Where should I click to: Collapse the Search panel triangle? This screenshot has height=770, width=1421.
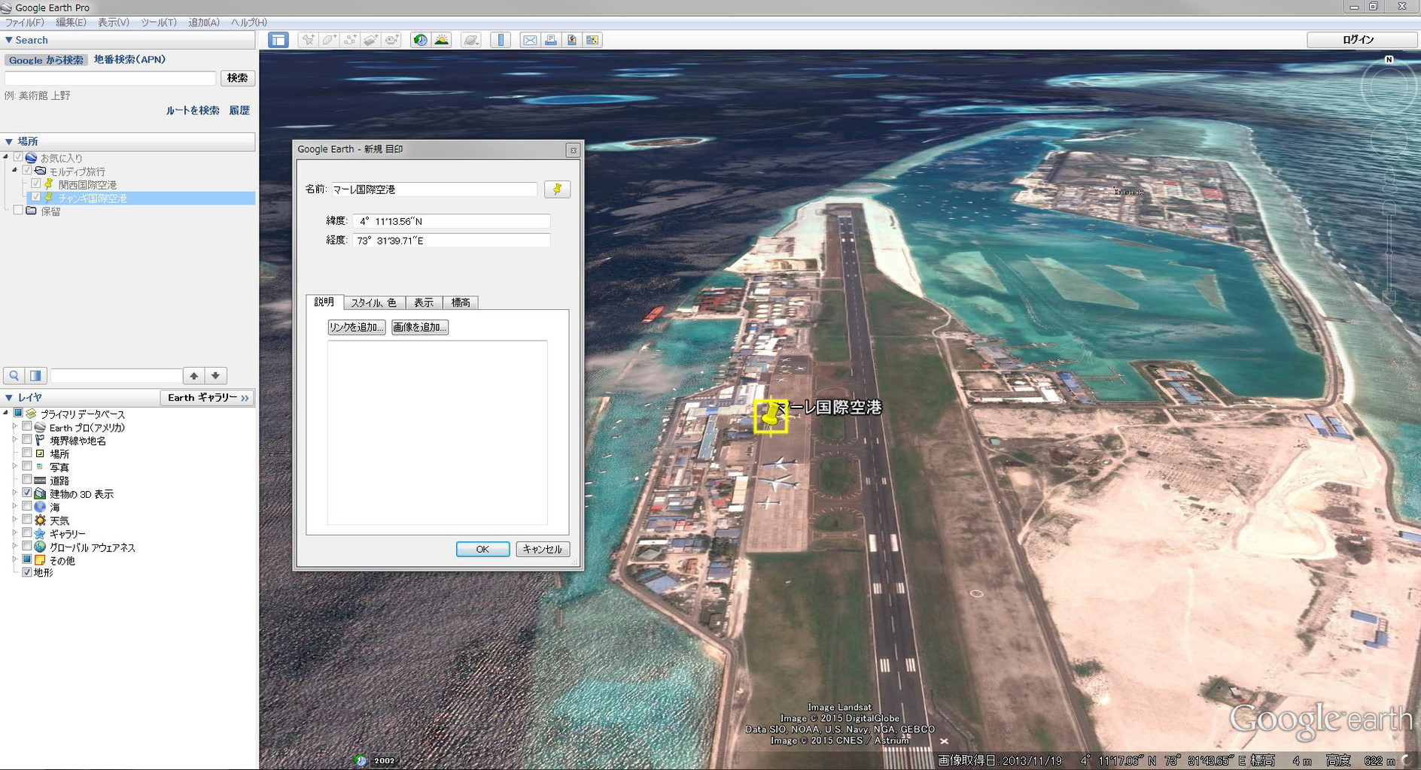point(8,40)
